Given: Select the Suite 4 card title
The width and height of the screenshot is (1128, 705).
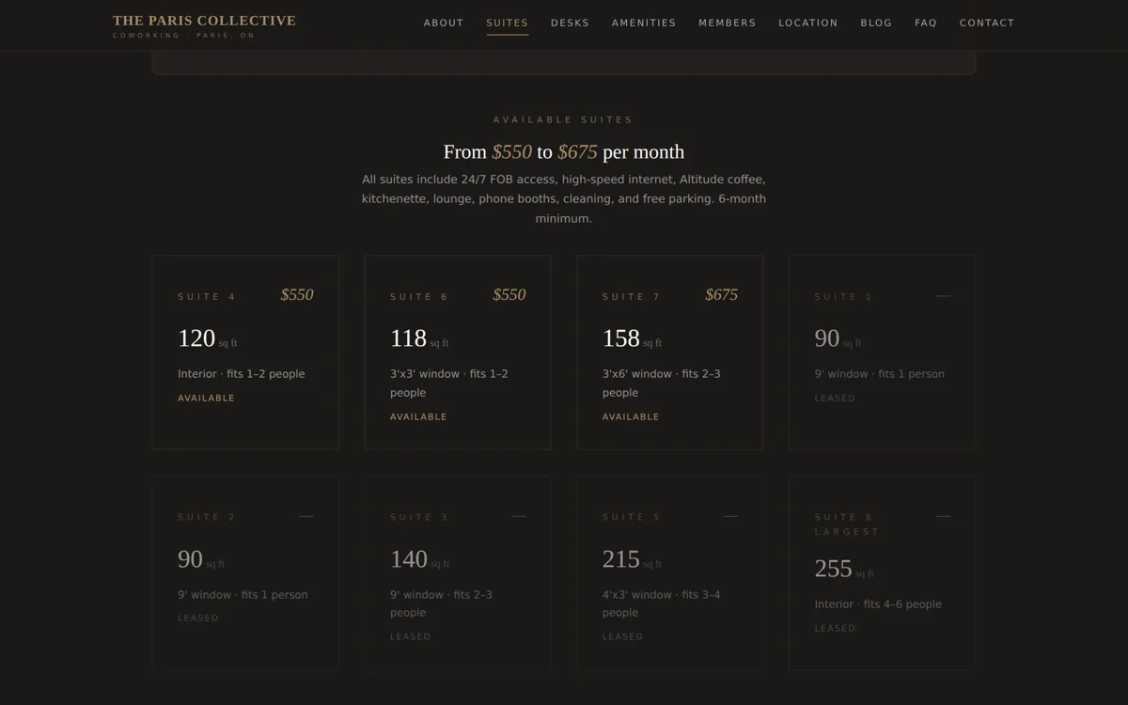Looking at the screenshot, I should coord(207,297).
